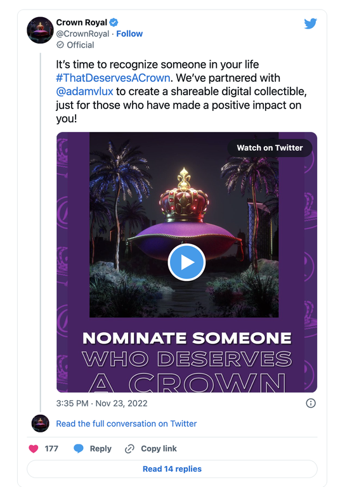Open the tweet info circle icon
This screenshot has height=487, width=345.
(311, 403)
